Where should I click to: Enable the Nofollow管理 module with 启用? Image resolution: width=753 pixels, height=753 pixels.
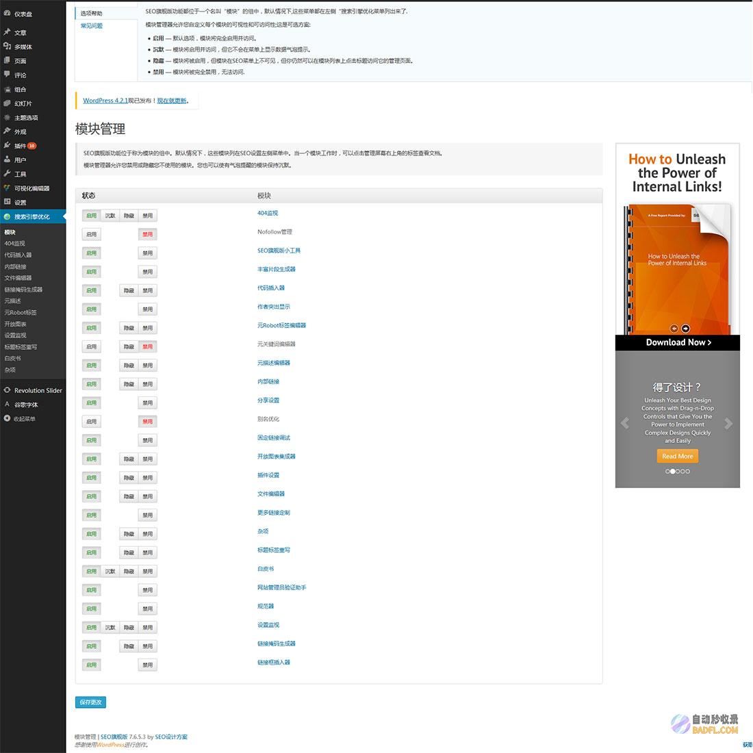91,234
